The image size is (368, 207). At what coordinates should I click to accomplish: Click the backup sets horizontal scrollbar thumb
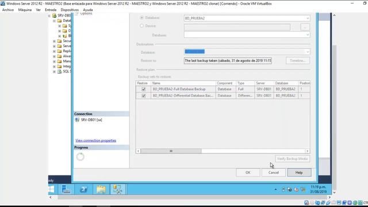pyautogui.click(x=171, y=151)
